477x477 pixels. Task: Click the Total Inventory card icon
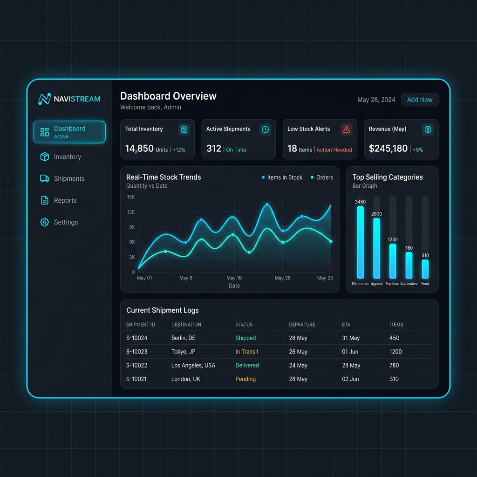184,129
